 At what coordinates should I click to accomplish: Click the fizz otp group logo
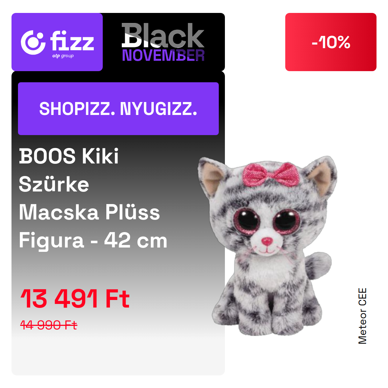pyautogui.click(x=57, y=42)
